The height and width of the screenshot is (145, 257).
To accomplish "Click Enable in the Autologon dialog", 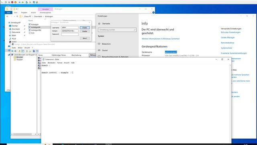I will pos(85,28).
